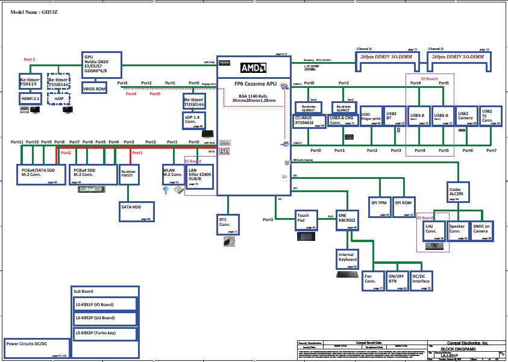Select the SPI TPM block
Screen dimensions: 508x362
[380, 207]
